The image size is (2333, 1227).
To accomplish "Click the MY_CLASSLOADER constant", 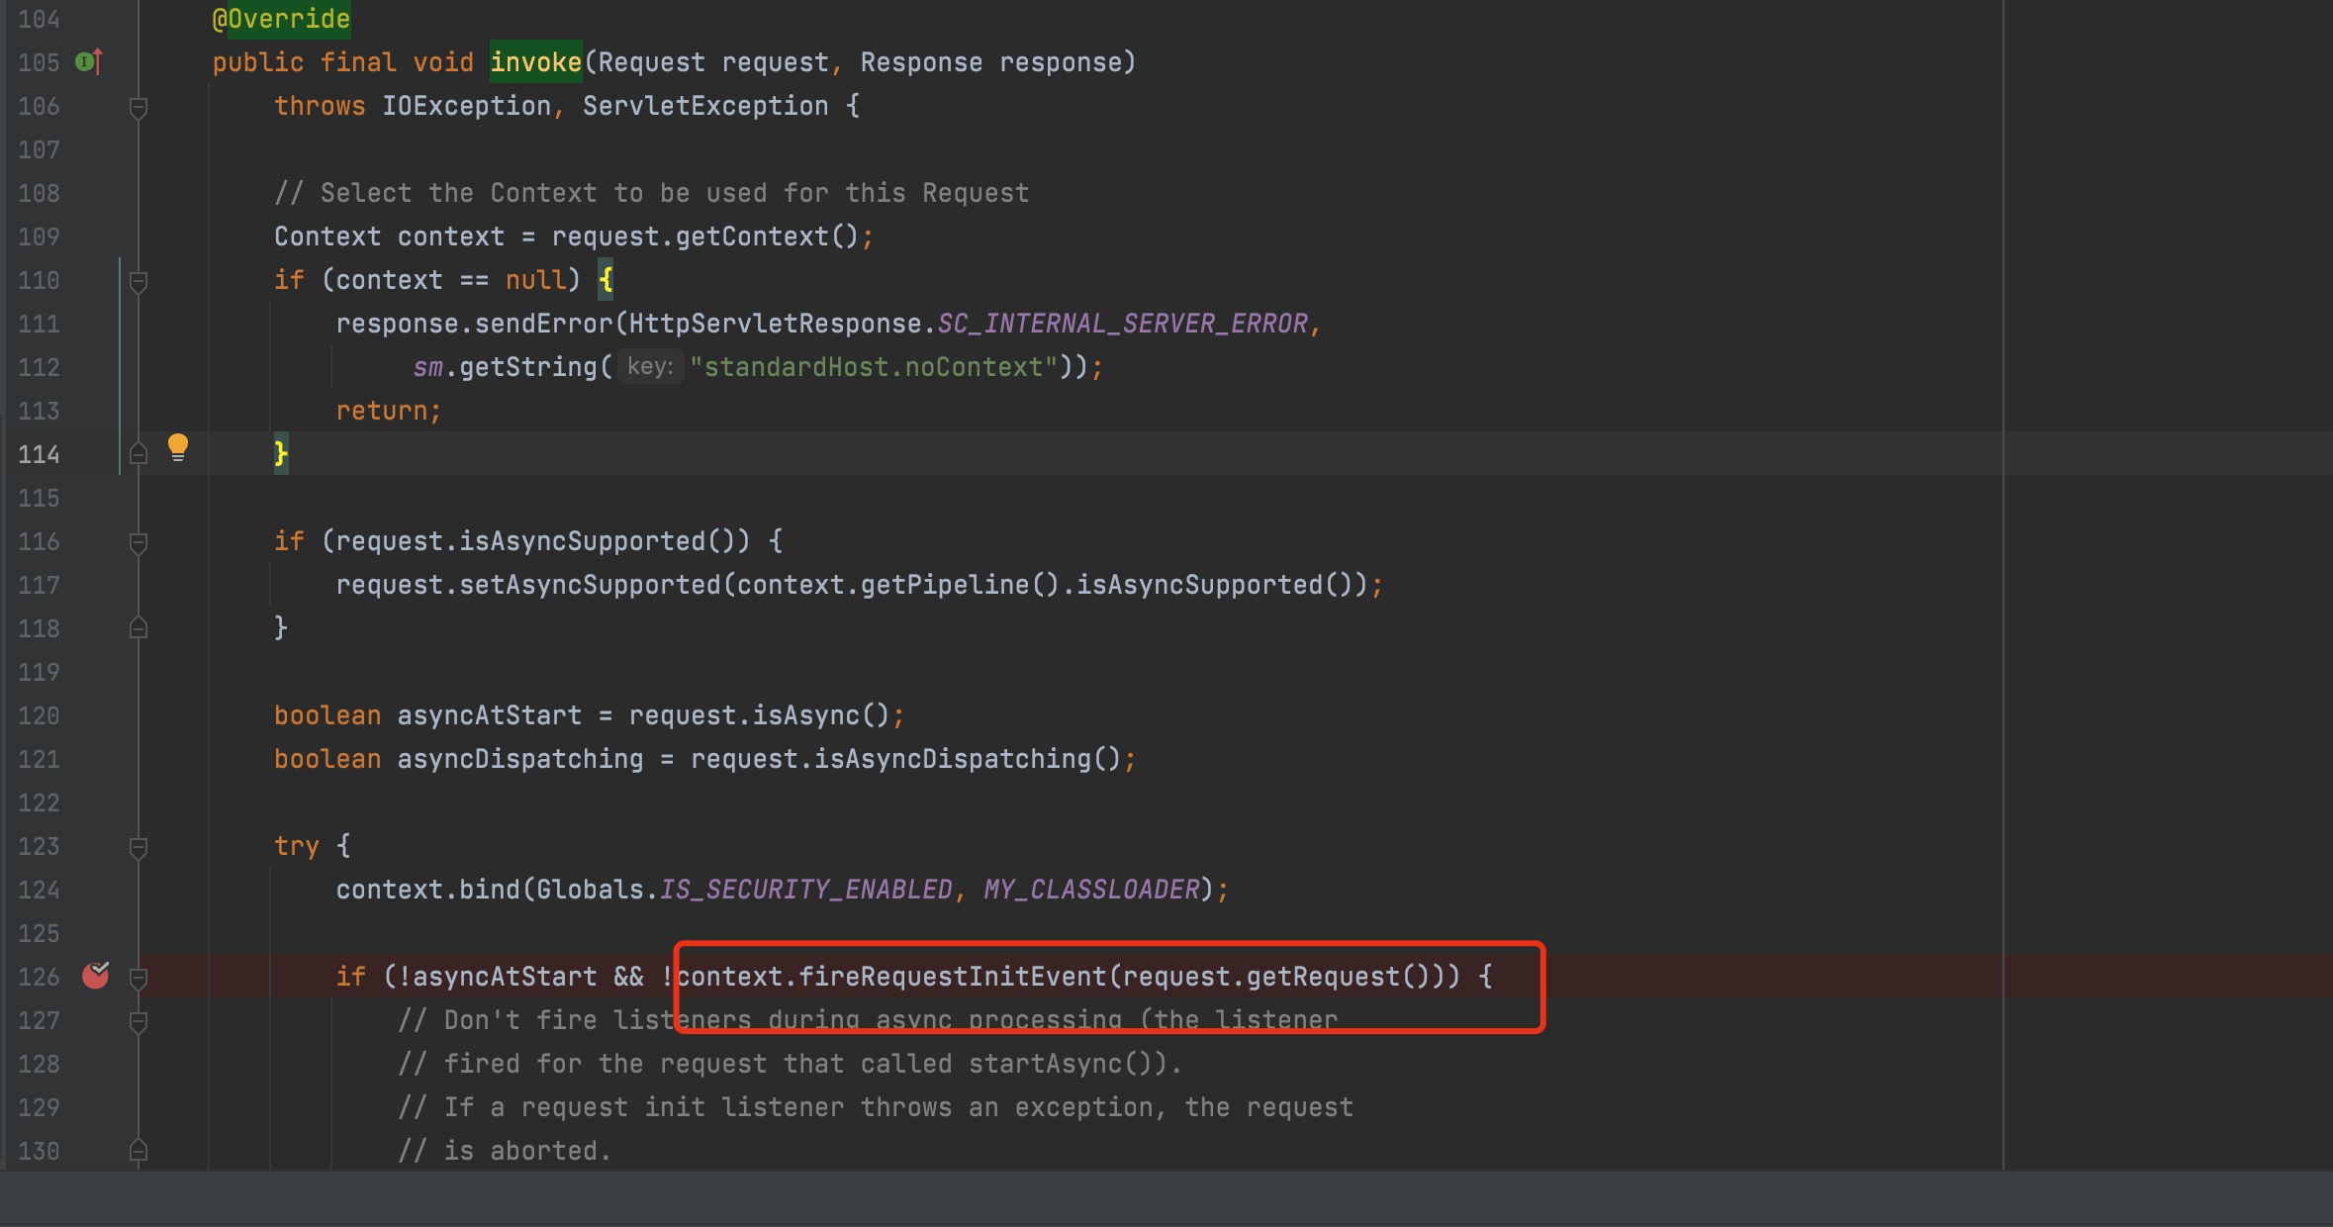I will coord(1091,890).
